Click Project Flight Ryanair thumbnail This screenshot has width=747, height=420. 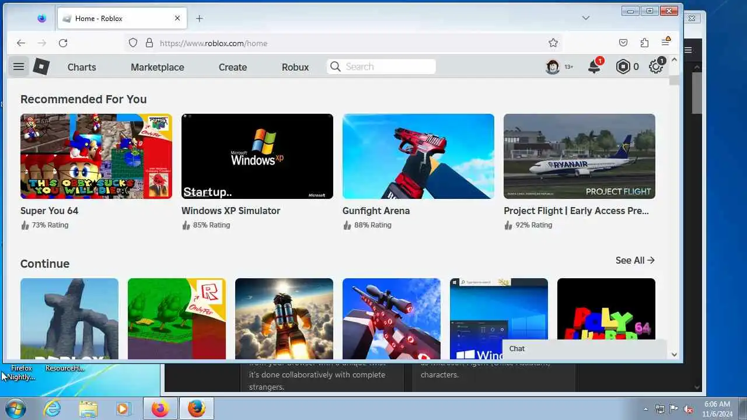tap(580, 156)
